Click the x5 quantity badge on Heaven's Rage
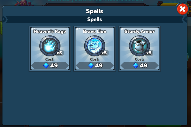Image resolution: width=191 pixels, height=127 pixels. (x=59, y=53)
